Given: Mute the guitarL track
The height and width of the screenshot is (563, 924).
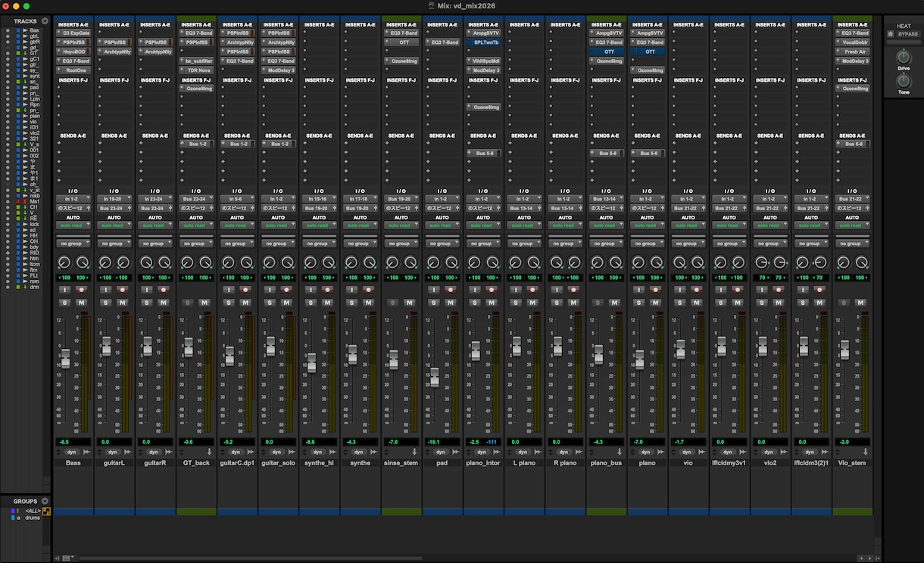Looking at the screenshot, I should pyautogui.click(x=123, y=303).
